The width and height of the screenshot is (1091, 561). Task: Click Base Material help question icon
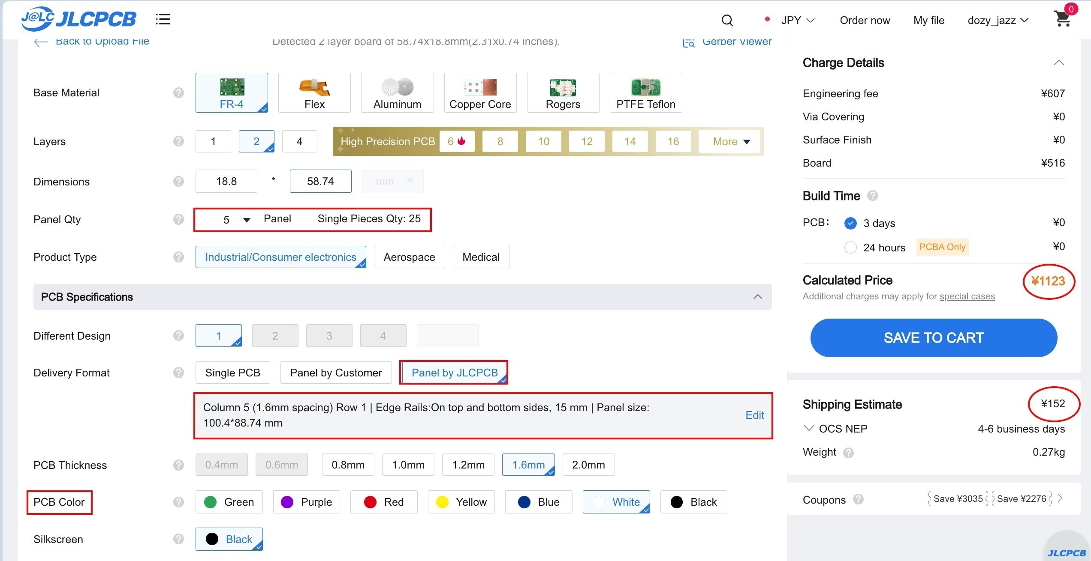pyautogui.click(x=178, y=93)
